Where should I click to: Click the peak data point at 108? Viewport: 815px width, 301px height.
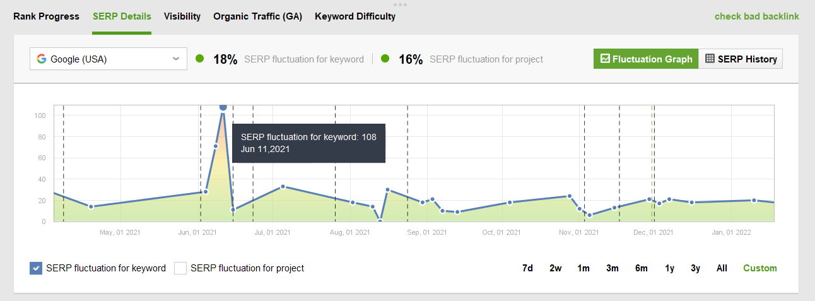point(223,107)
